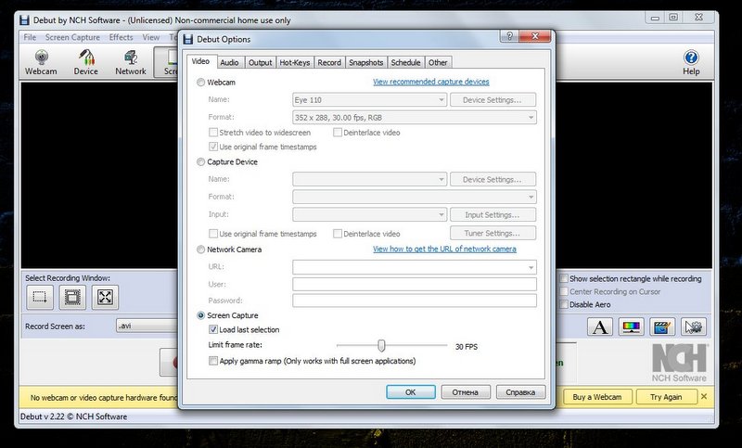
Task: Select the Webcam toolbar icon
Action: pyautogui.click(x=41, y=62)
